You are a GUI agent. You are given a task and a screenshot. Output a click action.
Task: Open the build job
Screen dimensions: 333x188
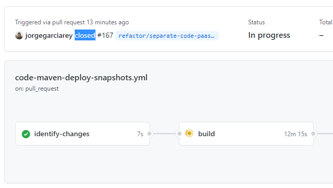point(246,134)
